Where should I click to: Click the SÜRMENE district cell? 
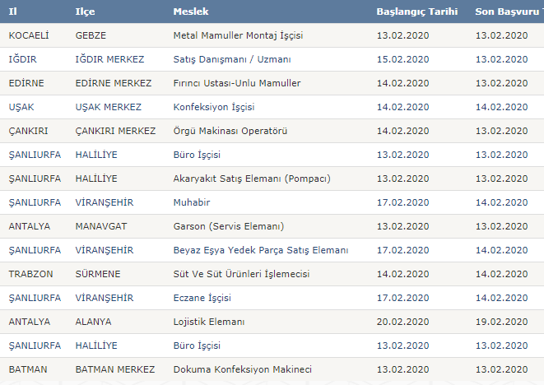99,274
